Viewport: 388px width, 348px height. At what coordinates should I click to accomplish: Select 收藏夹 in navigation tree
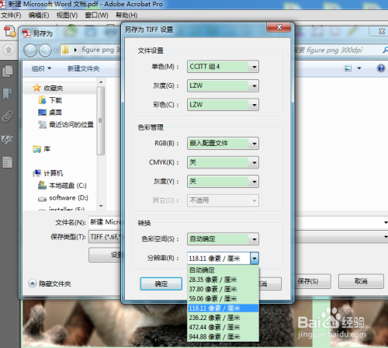[54, 88]
